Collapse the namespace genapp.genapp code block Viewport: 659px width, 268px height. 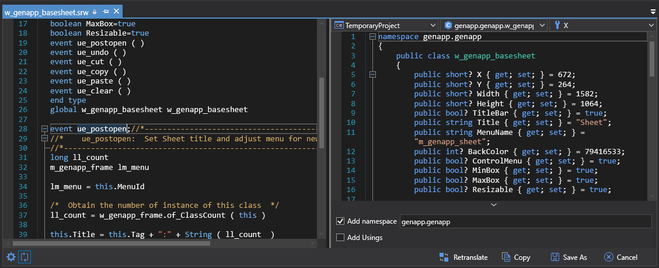click(372, 37)
